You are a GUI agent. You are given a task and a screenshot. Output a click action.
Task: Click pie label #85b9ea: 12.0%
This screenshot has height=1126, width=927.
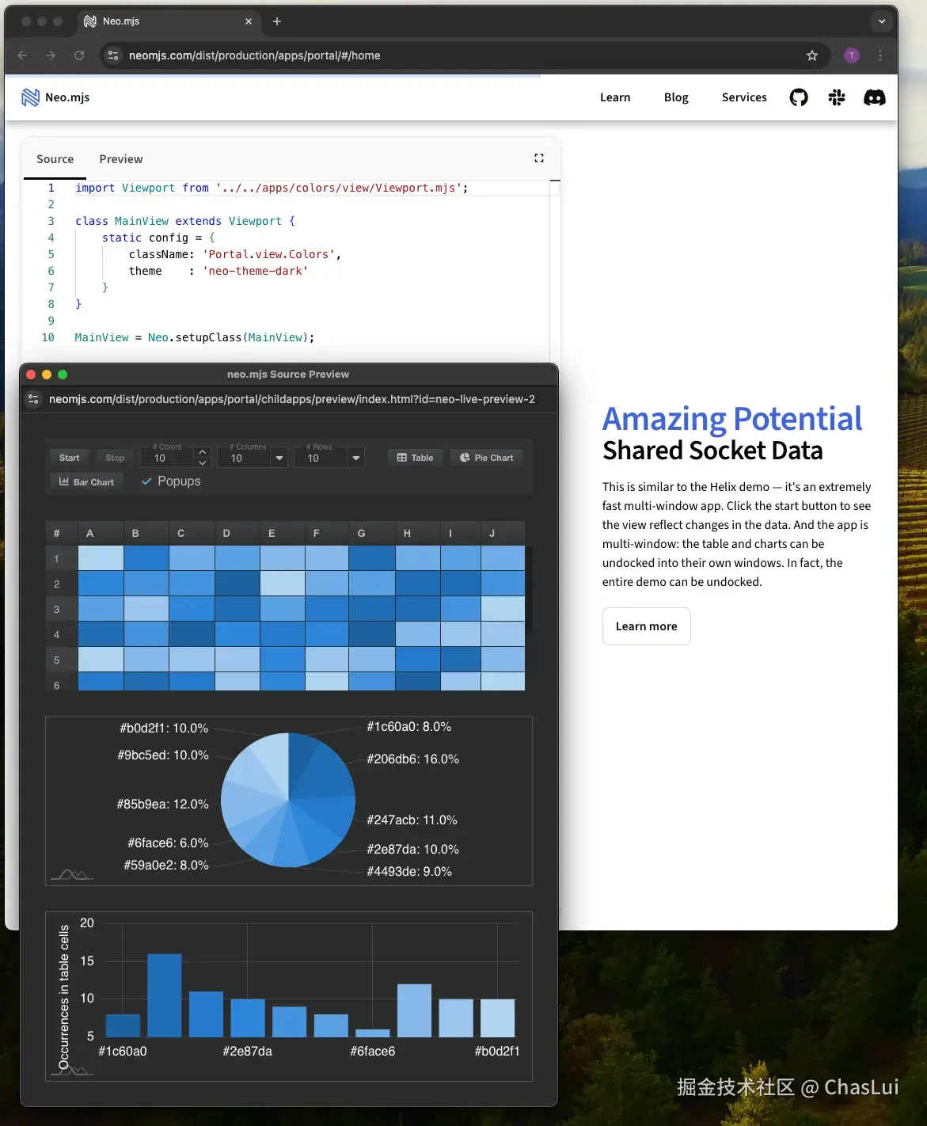pos(163,804)
